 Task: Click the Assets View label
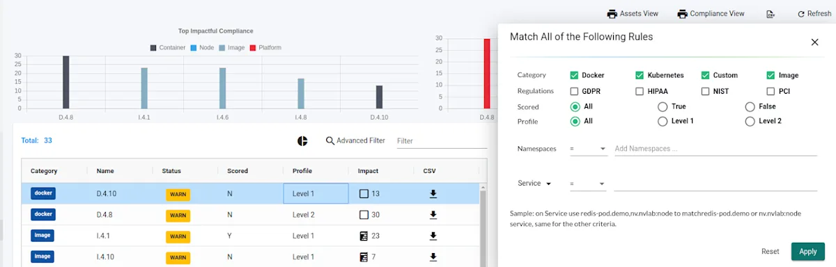[640, 14]
